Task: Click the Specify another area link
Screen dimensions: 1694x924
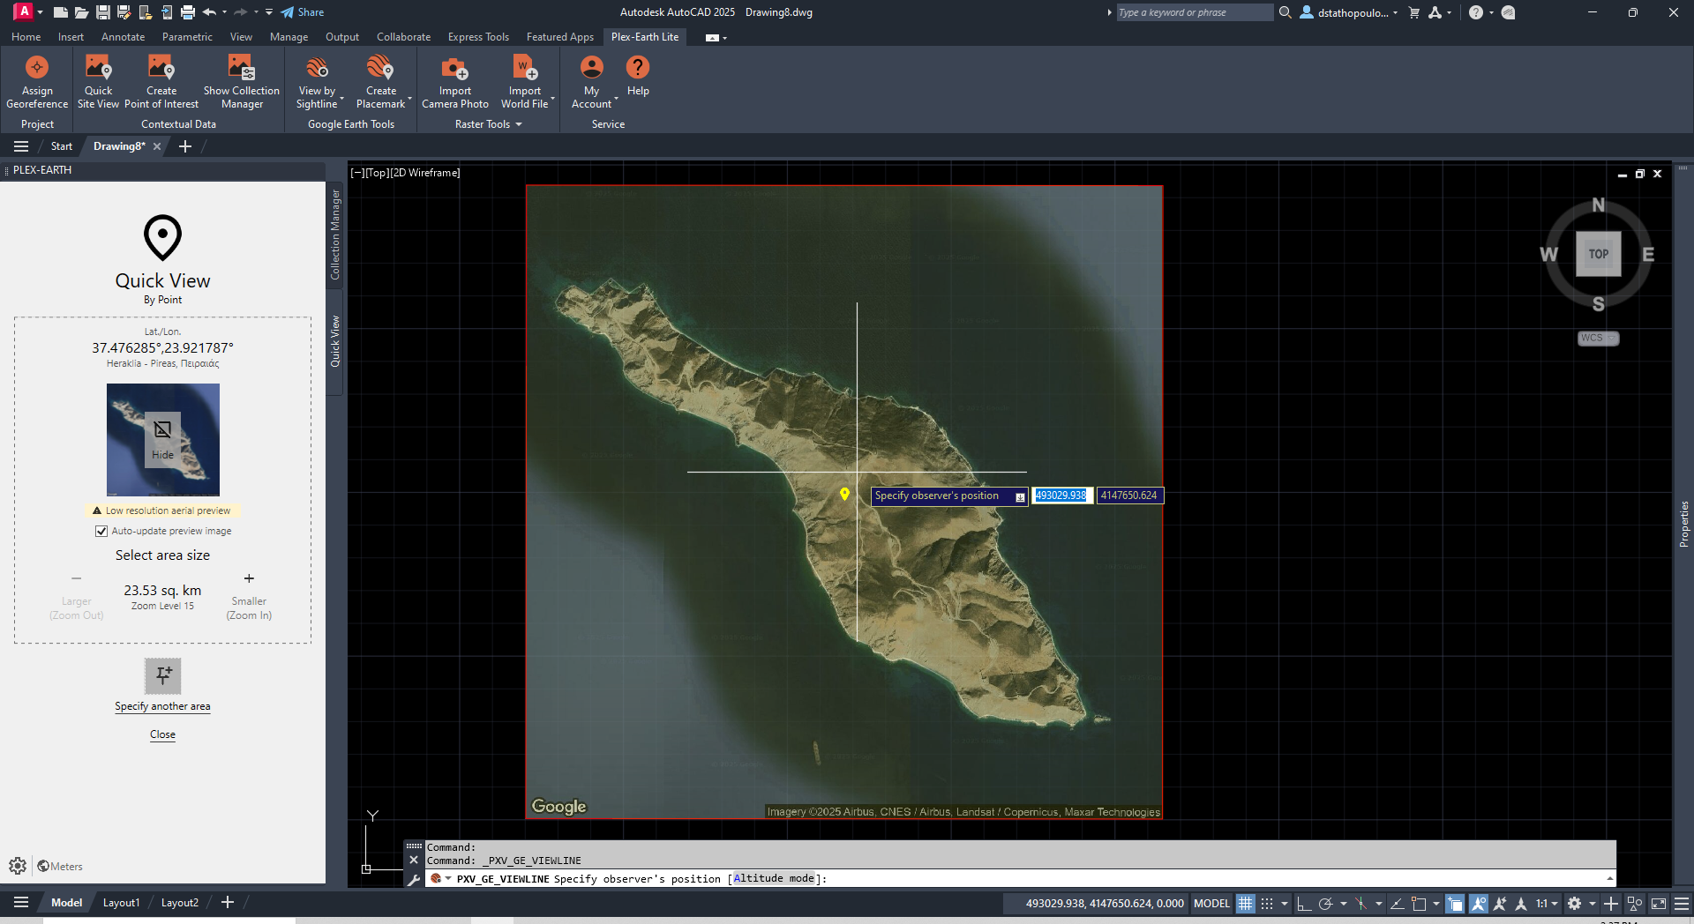Action: (x=162, y=706)
